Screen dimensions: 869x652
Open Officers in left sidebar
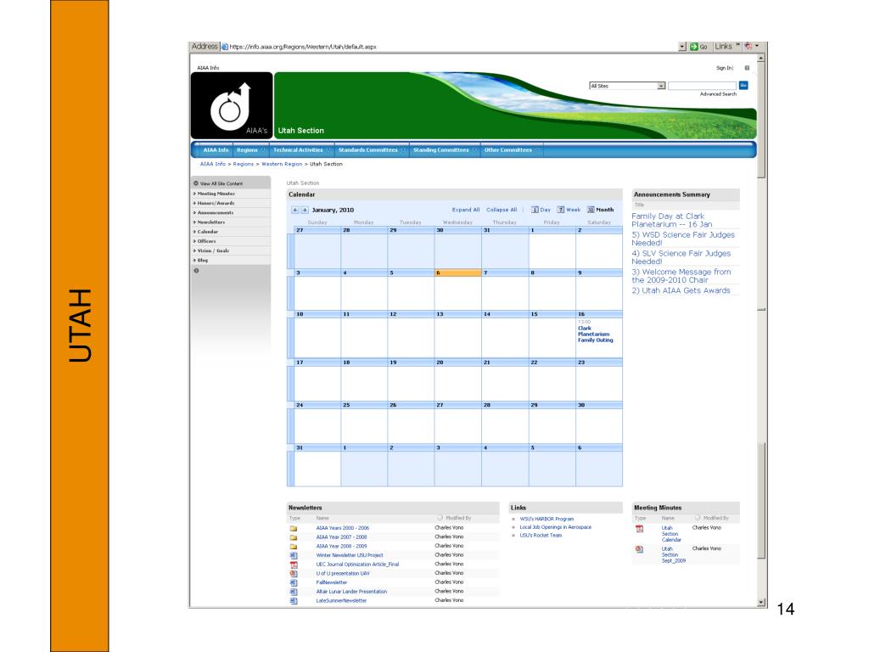pos(207,241)
